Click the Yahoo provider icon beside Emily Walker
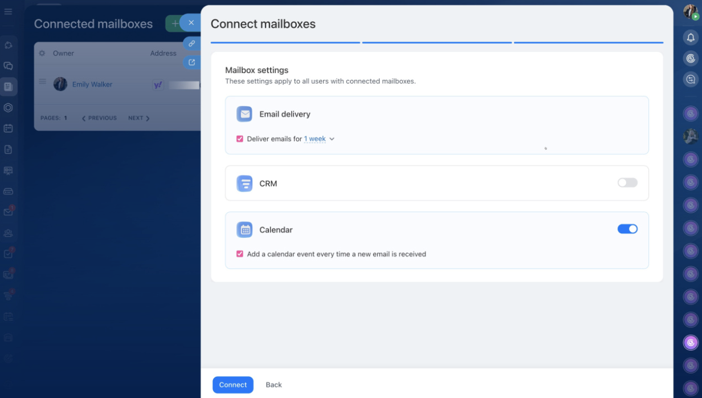This screenshot has width=702, height=398. (158, 84)
